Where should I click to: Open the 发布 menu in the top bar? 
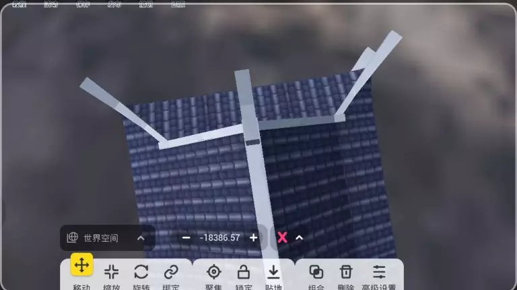114,4
